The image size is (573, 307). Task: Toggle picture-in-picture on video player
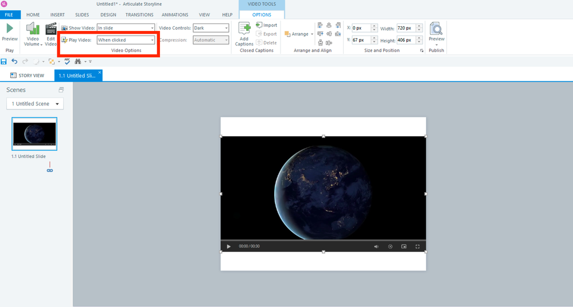(404, 246)
